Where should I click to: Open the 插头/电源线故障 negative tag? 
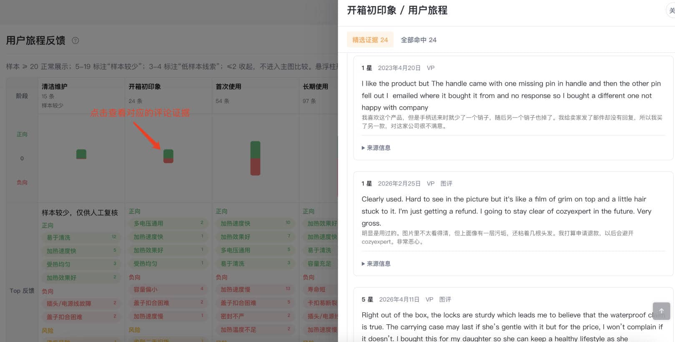[x=80, y=304]
